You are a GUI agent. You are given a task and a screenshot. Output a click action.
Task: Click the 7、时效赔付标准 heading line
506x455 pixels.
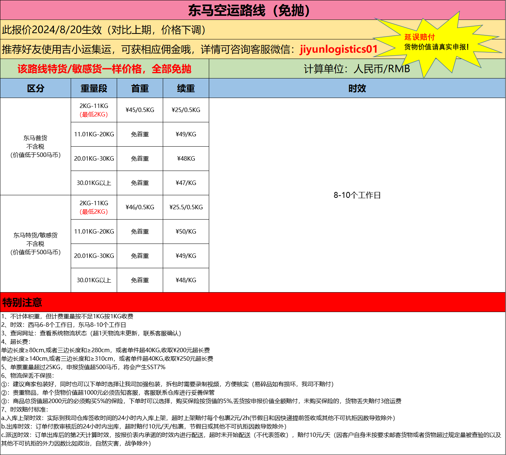pyautogui.click(x=25, y=410)
